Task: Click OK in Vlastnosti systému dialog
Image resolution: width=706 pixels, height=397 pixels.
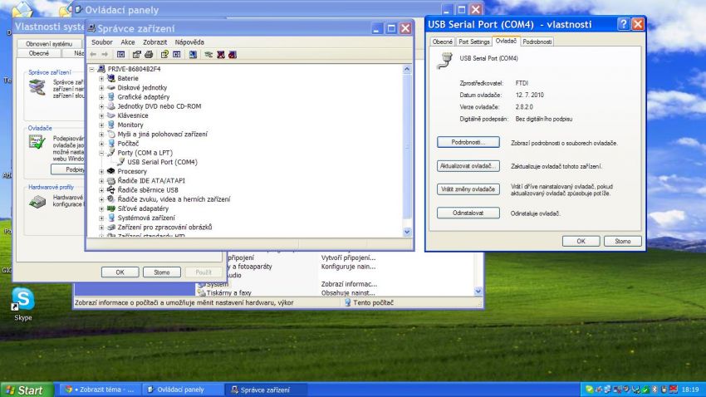Action: (x=120, y=272)
